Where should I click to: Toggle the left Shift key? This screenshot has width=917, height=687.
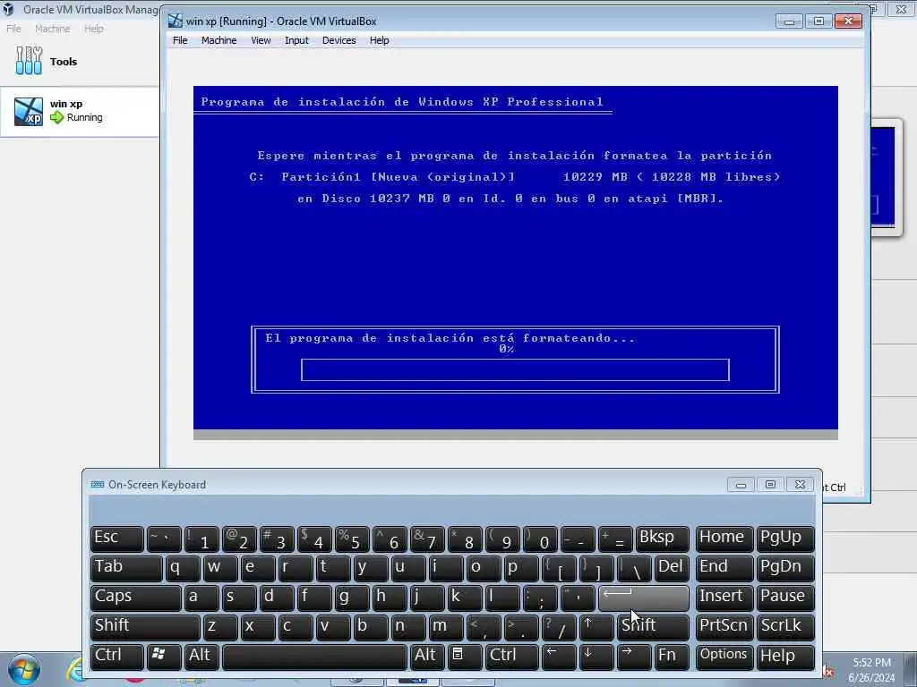click(x=145, y=627)
